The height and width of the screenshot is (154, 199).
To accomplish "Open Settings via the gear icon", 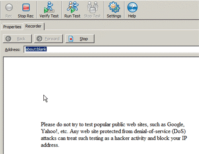I will [x=114, y=7].
